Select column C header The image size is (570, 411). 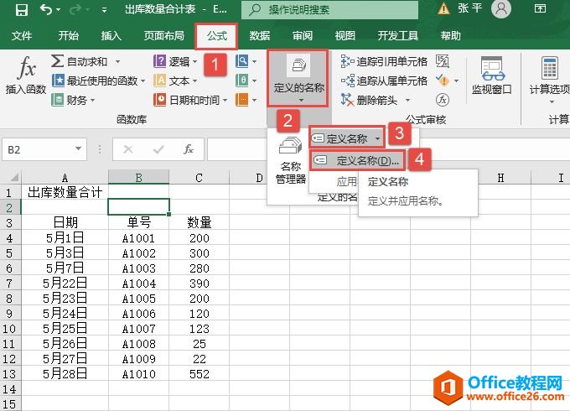[199, 178]
